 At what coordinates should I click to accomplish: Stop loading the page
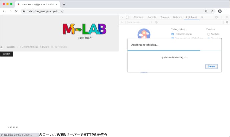16,11
